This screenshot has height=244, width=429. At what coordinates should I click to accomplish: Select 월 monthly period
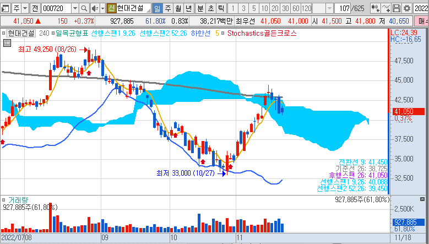[178, 8]
